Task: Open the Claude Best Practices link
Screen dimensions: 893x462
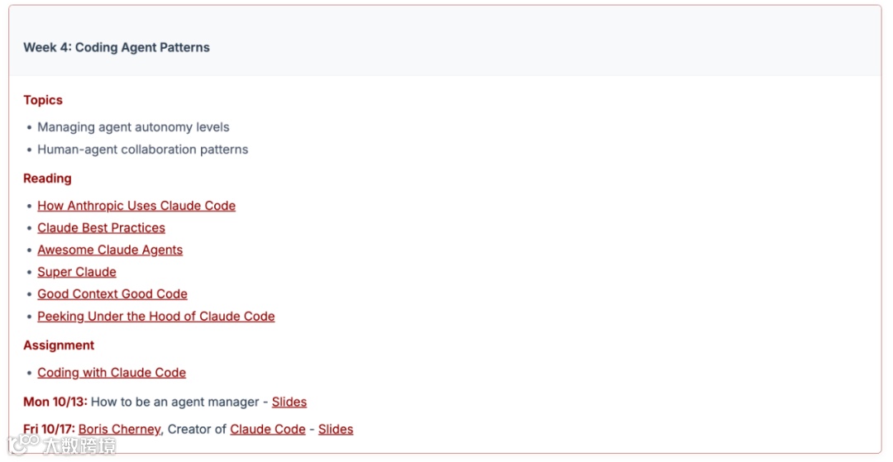Action: pyautogui.click(x=101, y=228)
